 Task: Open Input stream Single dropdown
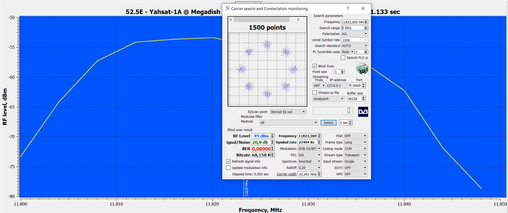coord(356,161)
